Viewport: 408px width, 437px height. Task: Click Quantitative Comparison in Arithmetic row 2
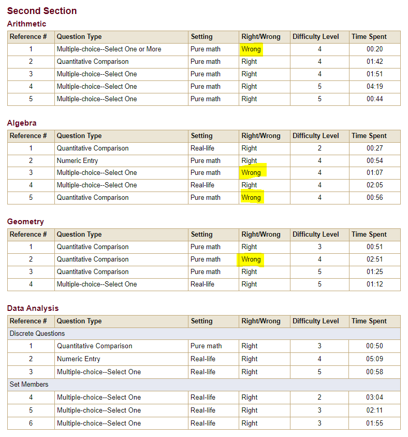pos(93,62)
